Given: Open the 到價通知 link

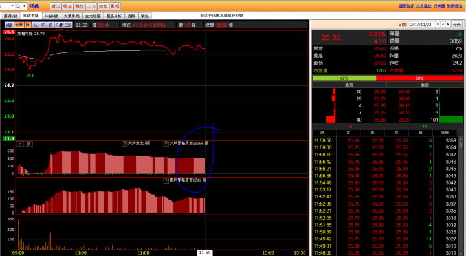Looking at the screenshot, I should (x=454, y=6).
